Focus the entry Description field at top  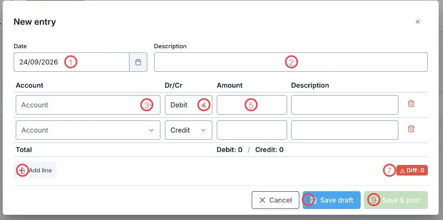291,62
